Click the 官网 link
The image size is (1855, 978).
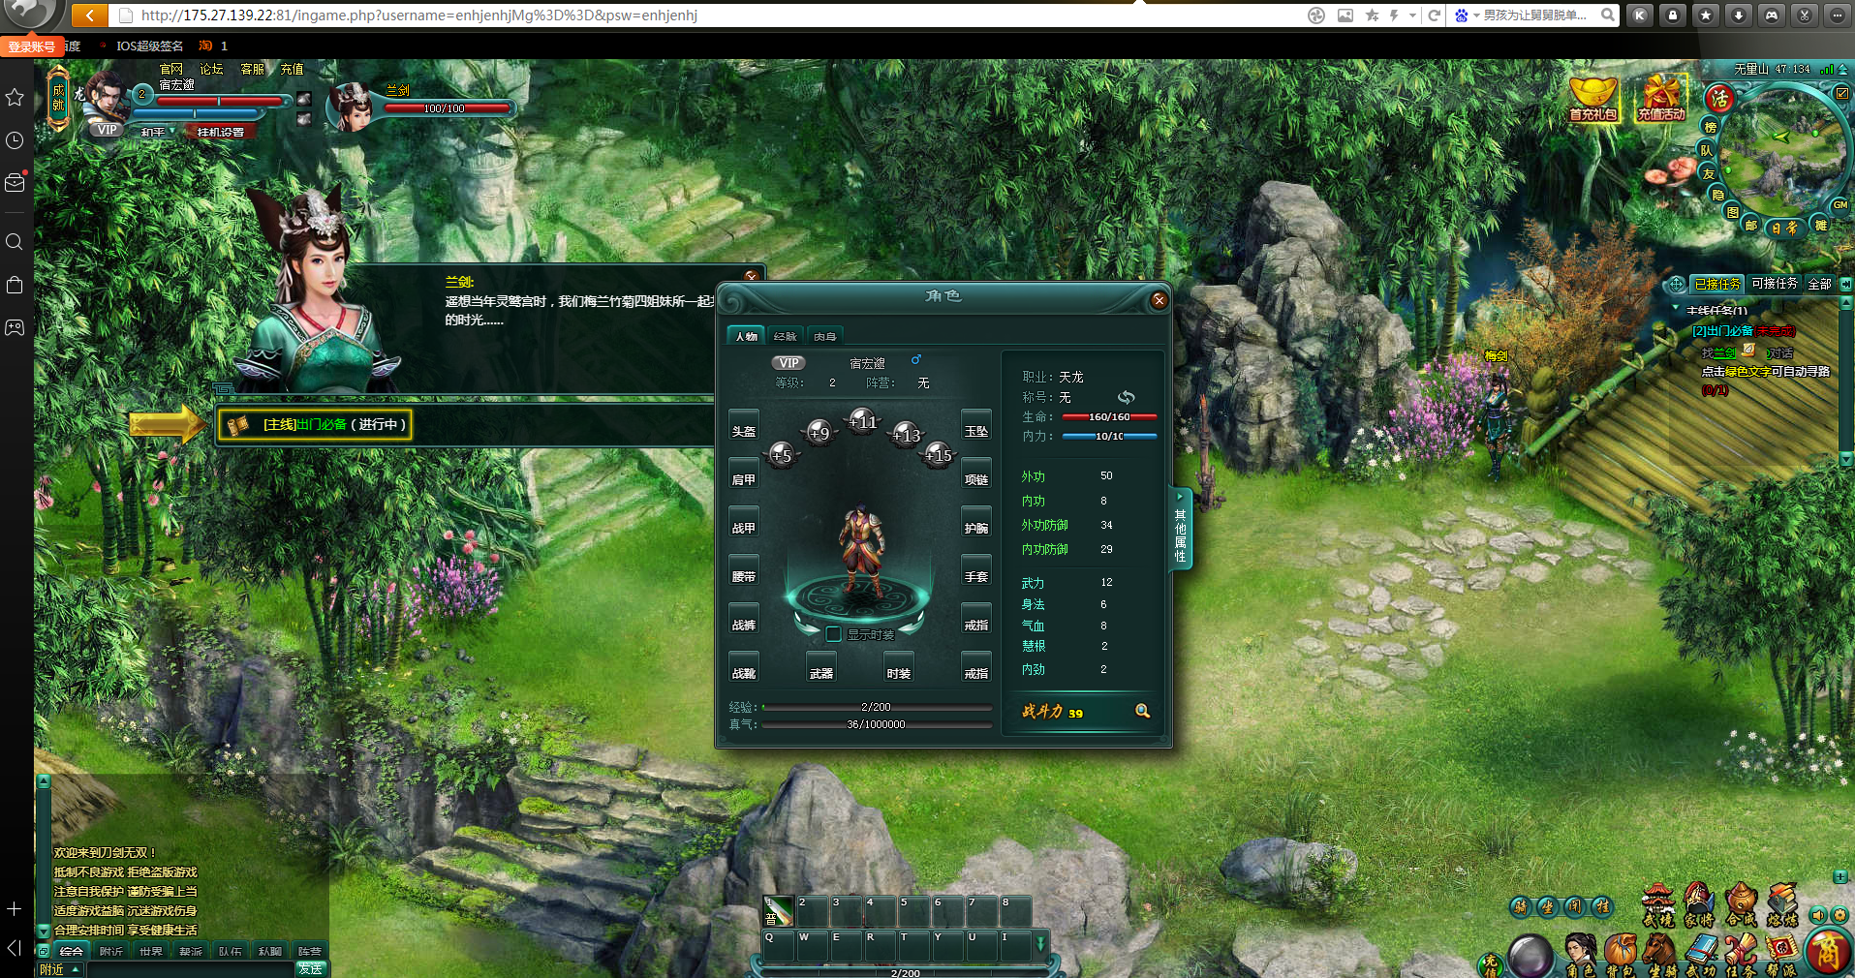click(171, 70)
